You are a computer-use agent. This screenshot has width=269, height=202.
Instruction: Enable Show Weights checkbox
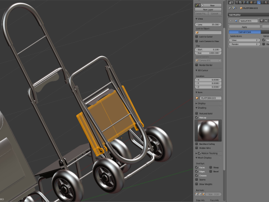pyautogui.click(x=197, y=184)
